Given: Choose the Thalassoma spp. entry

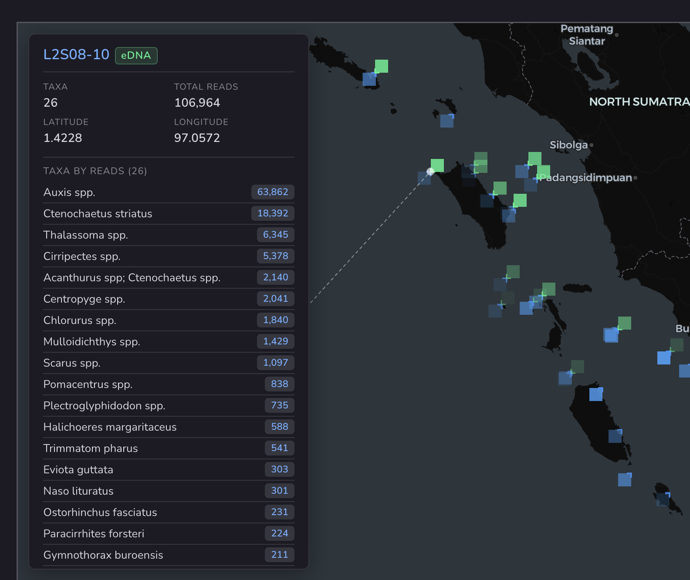Looking at the screenshot, I should tap(169, 235).
